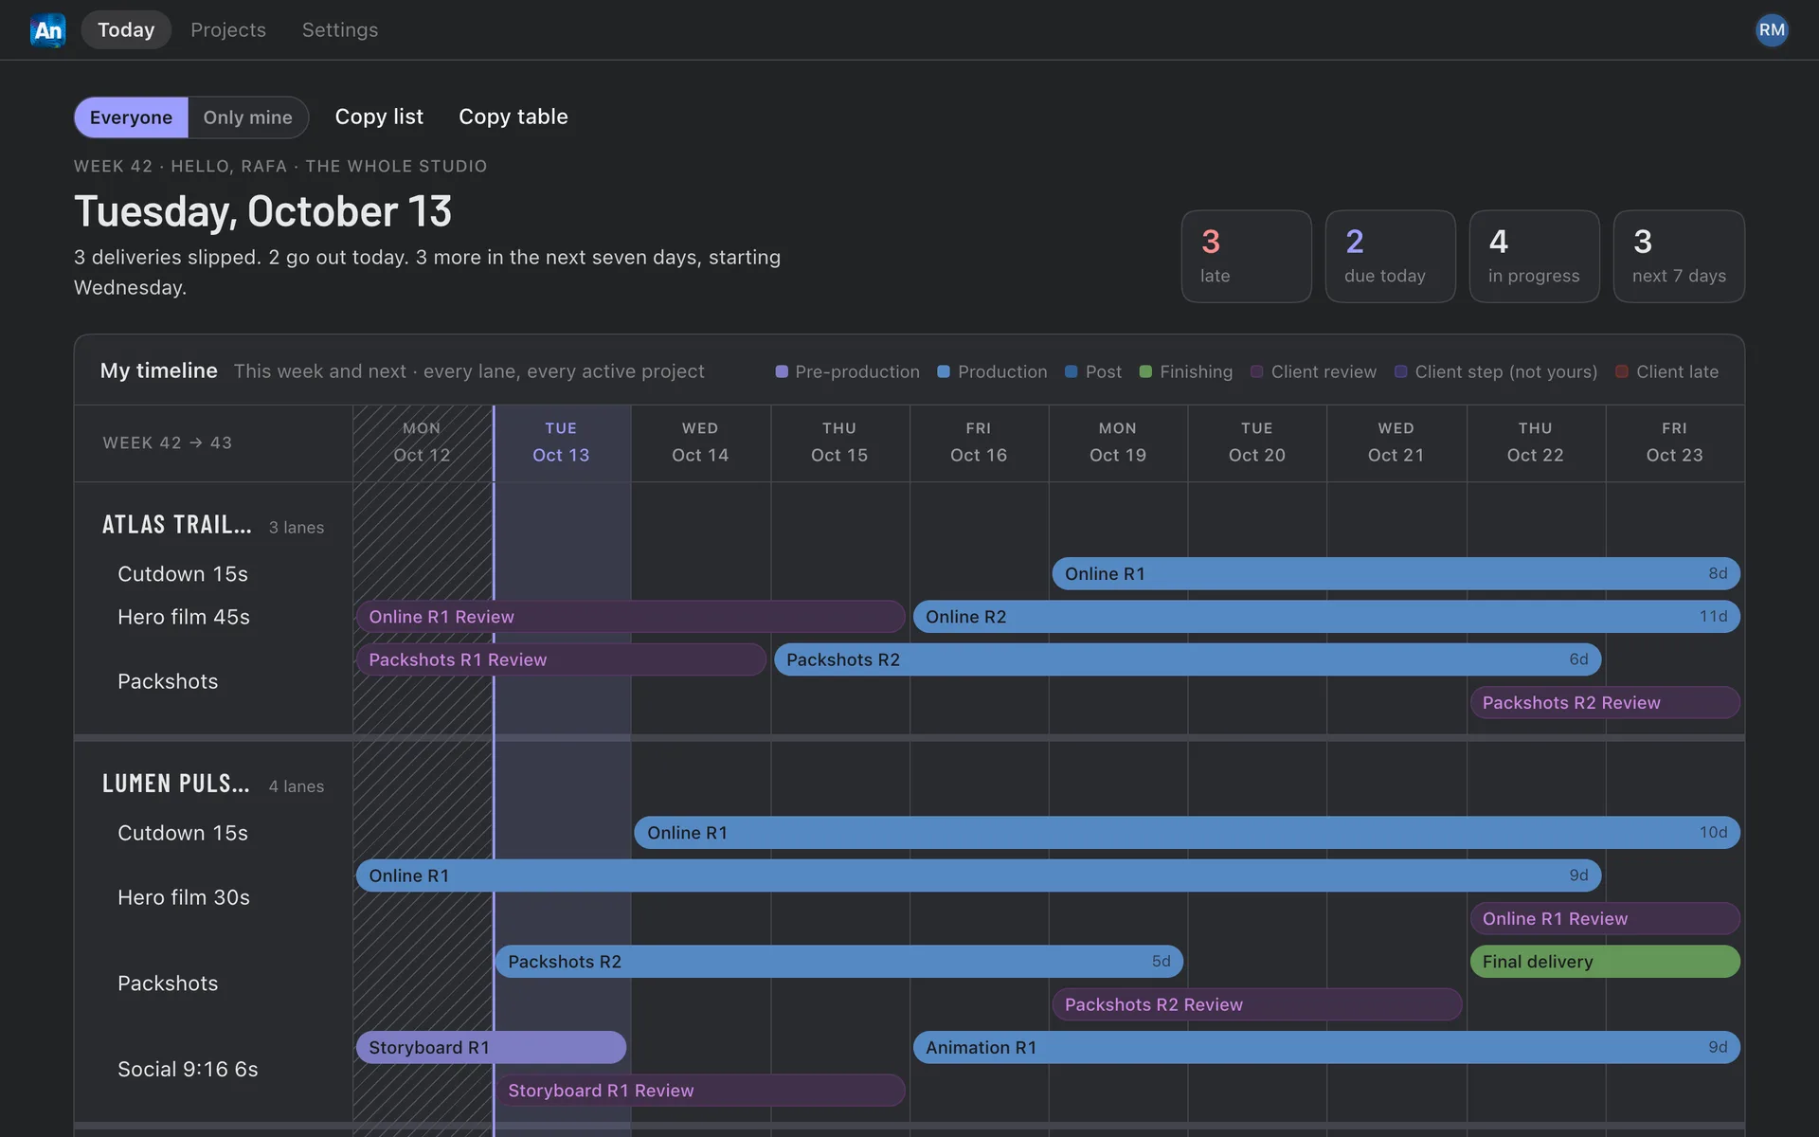Click the Pre-production legend swatch

(x=782, y=371)
